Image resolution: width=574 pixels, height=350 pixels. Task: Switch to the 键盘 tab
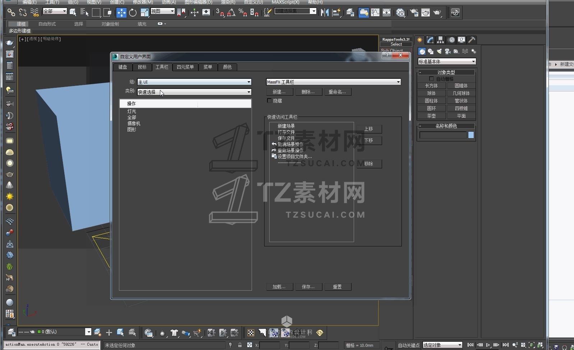123,67
